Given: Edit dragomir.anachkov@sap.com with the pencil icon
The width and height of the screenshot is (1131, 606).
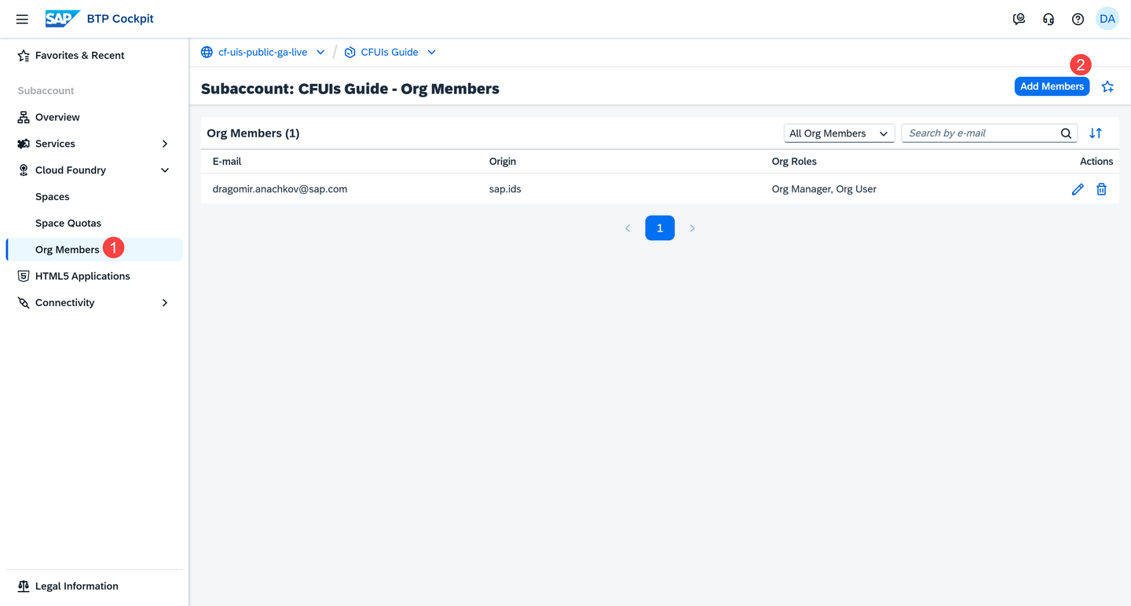Looking at the screenshot, I should 1078,189.
